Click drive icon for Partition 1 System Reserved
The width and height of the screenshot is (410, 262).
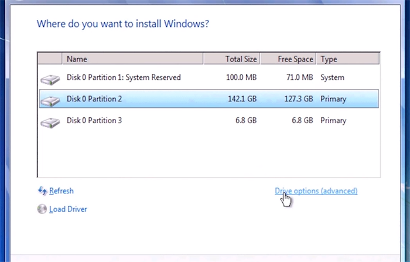50,80
